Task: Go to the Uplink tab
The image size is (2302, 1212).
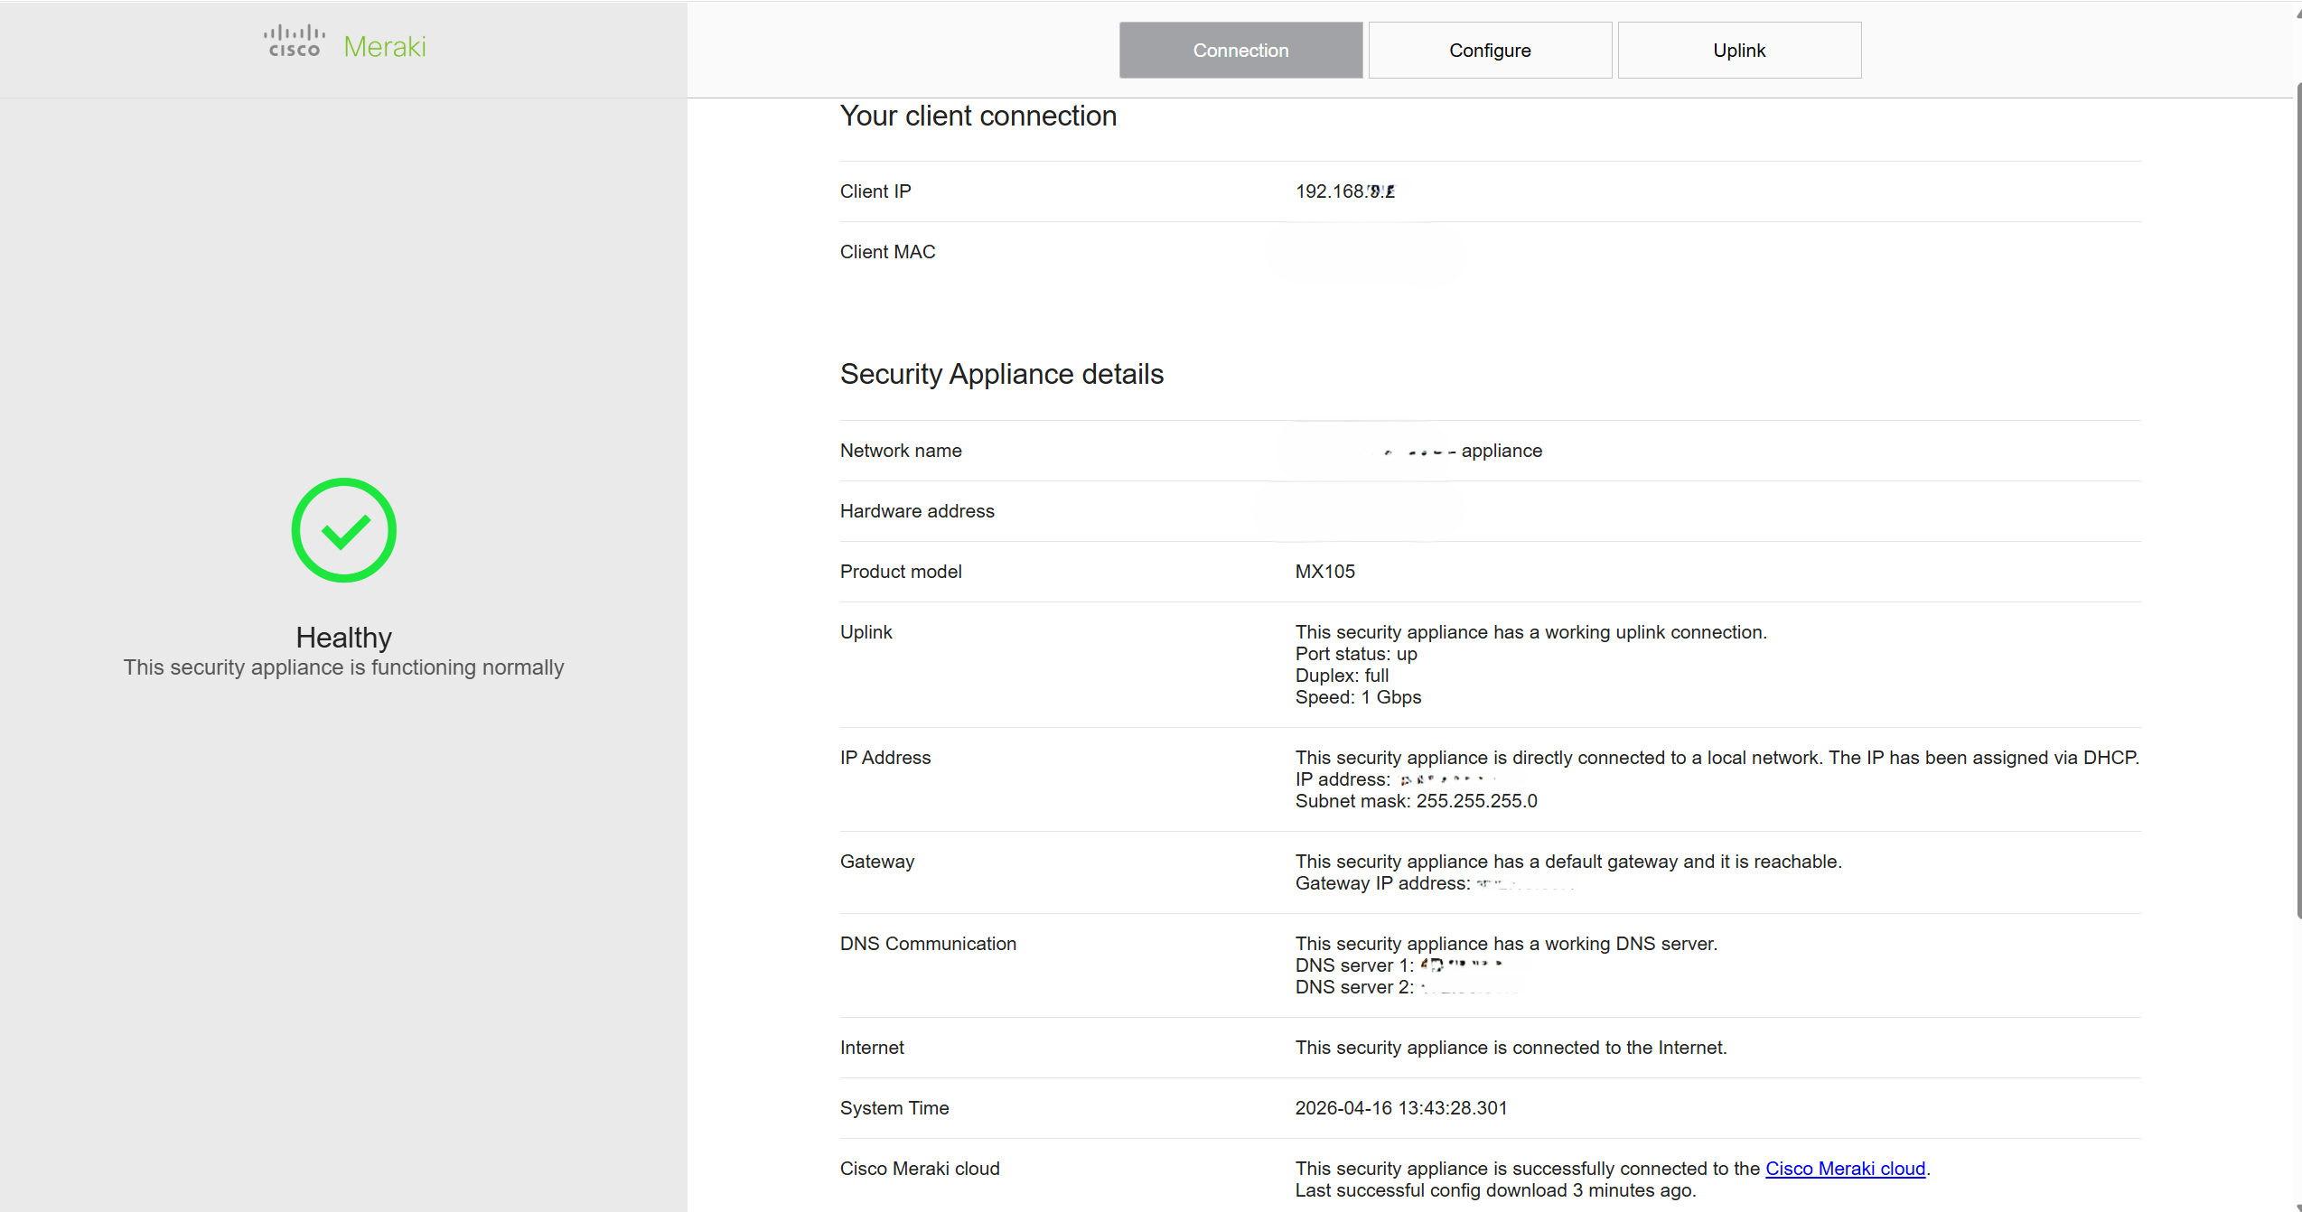Action: coord(1738,51)
